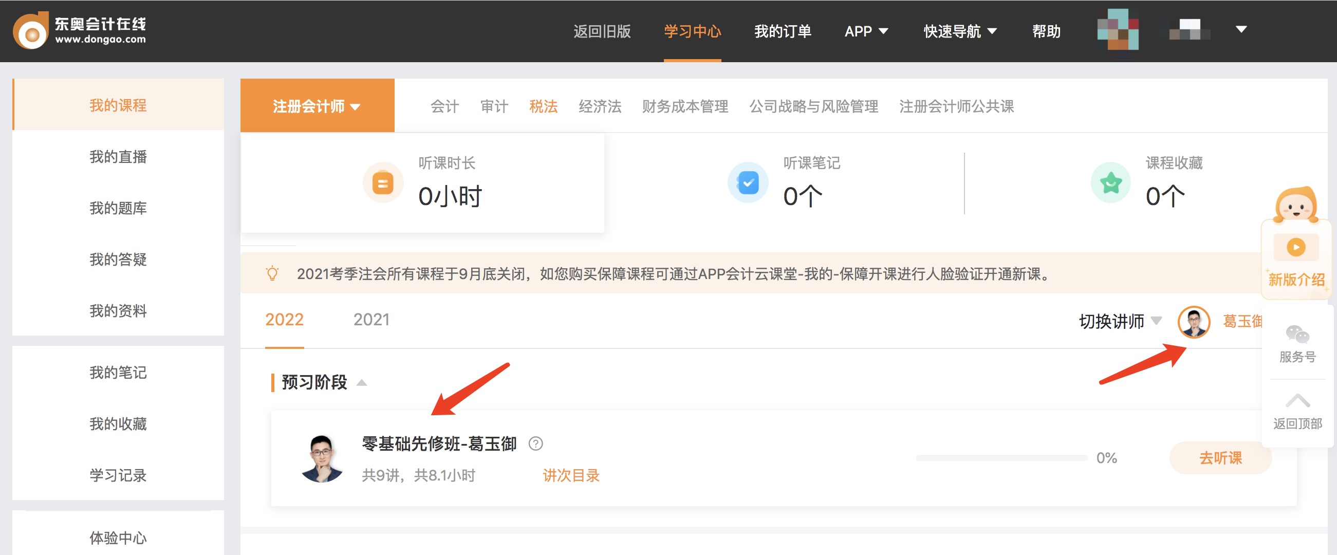
Task: Switch to the 2021 year tab
Action: [x=370, y=320]
